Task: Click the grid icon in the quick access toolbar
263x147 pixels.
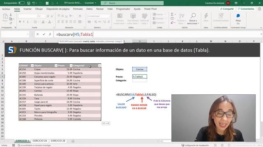Action: [47, 3]
